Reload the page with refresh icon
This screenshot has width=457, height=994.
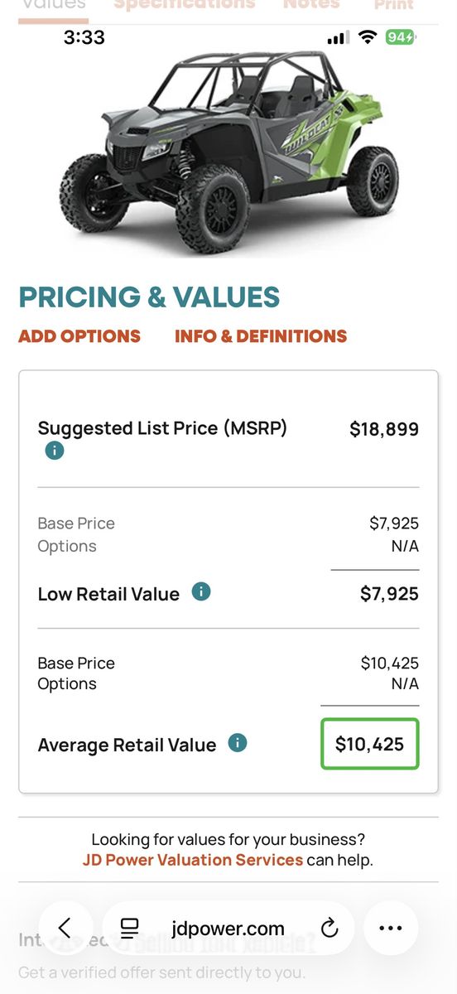tap(330, 929)
